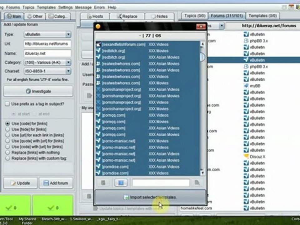Click the Update topics / templates button
This screenshot has height=225, width=300.
127,208
